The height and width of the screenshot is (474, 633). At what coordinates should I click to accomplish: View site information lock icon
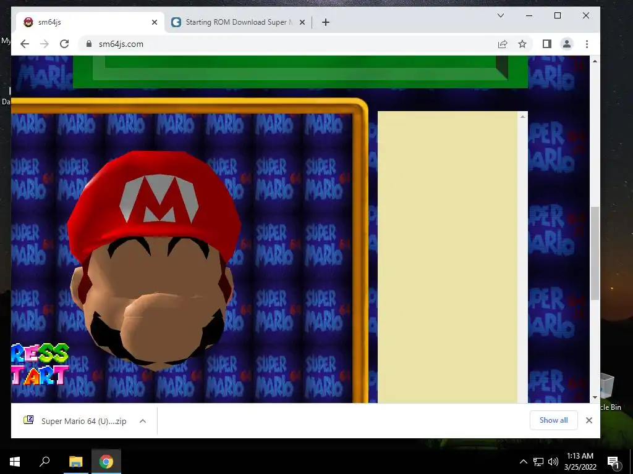[89, 44]
